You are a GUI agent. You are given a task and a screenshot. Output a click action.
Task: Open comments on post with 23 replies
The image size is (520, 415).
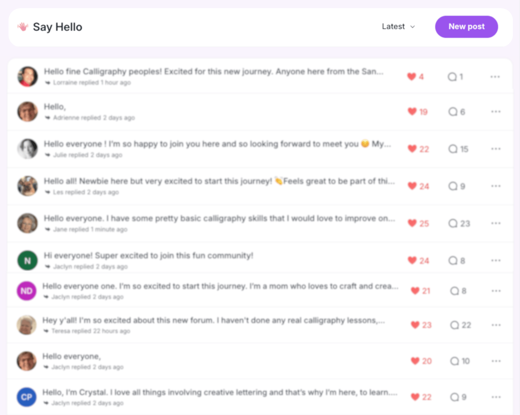pyautogui.click(x=453, y=223)
